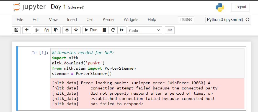Open the Kernel menu
The image size is (258, 112).
(x=109, y=20)
